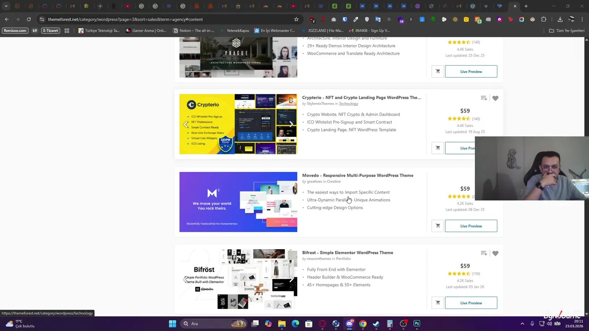Open the Chrome three-dot menu
The width and height of the screenshot is (589, 331).
point(583,19)
